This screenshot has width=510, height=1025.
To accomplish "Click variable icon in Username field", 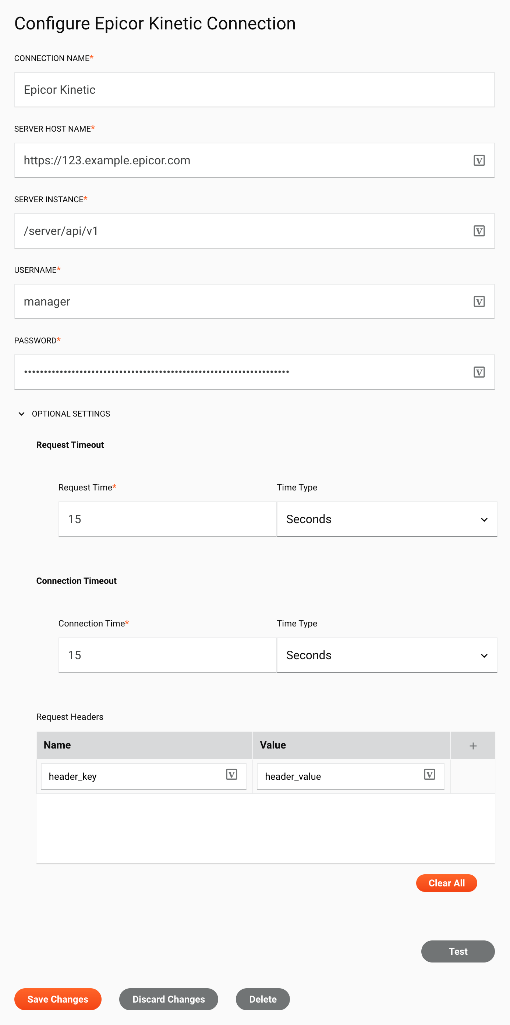I will pyautogui.click(x=479, y=301).
